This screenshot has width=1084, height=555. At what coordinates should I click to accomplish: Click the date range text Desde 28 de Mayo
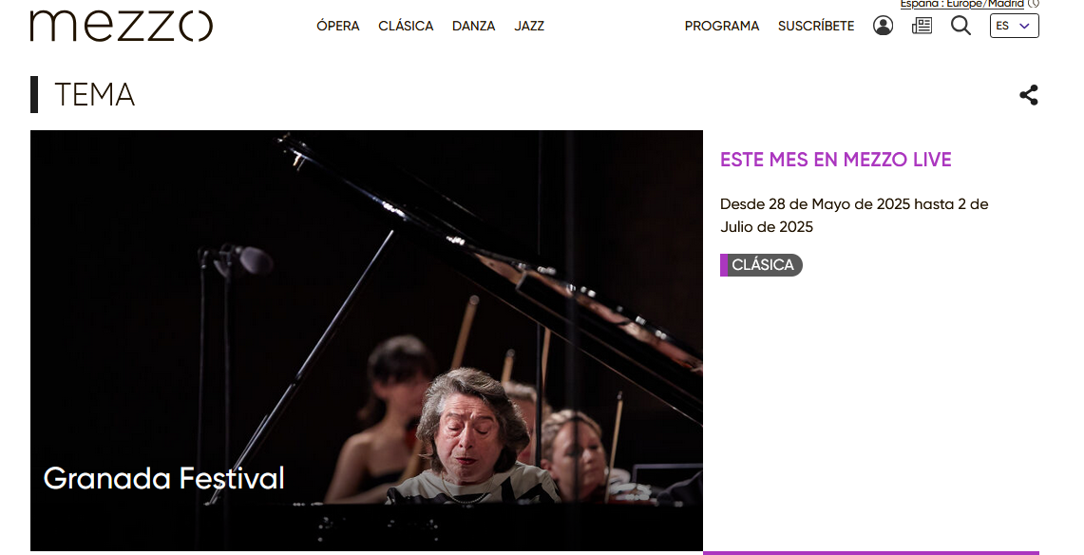coord(854,215)
